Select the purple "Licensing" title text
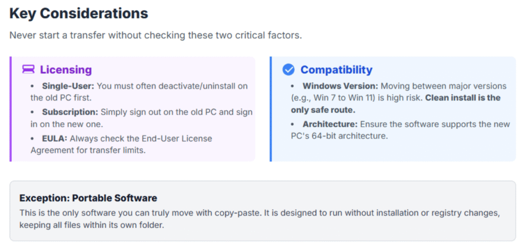 [x=66, y=70]
